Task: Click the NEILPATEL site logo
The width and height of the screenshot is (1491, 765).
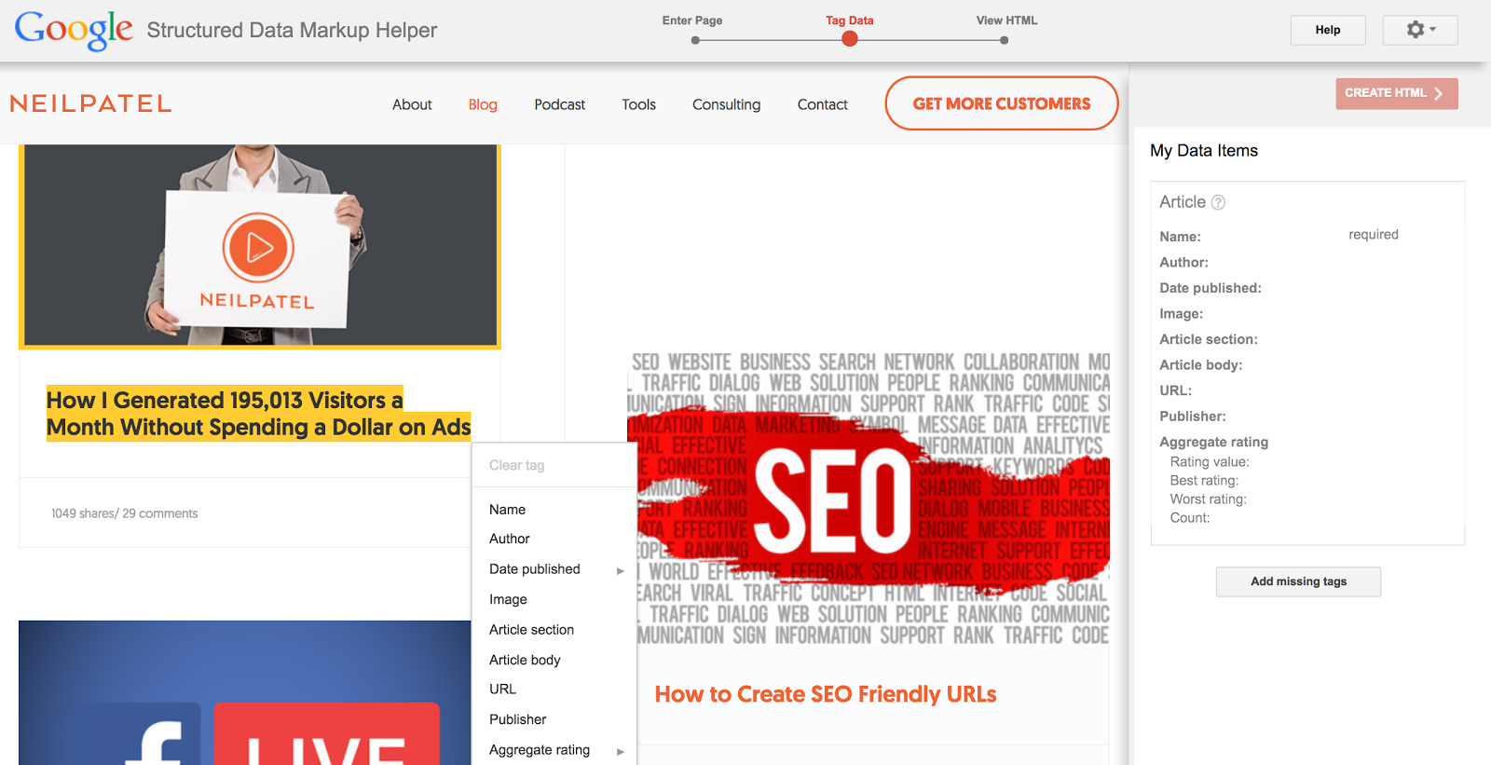Action: coord(90,103)
